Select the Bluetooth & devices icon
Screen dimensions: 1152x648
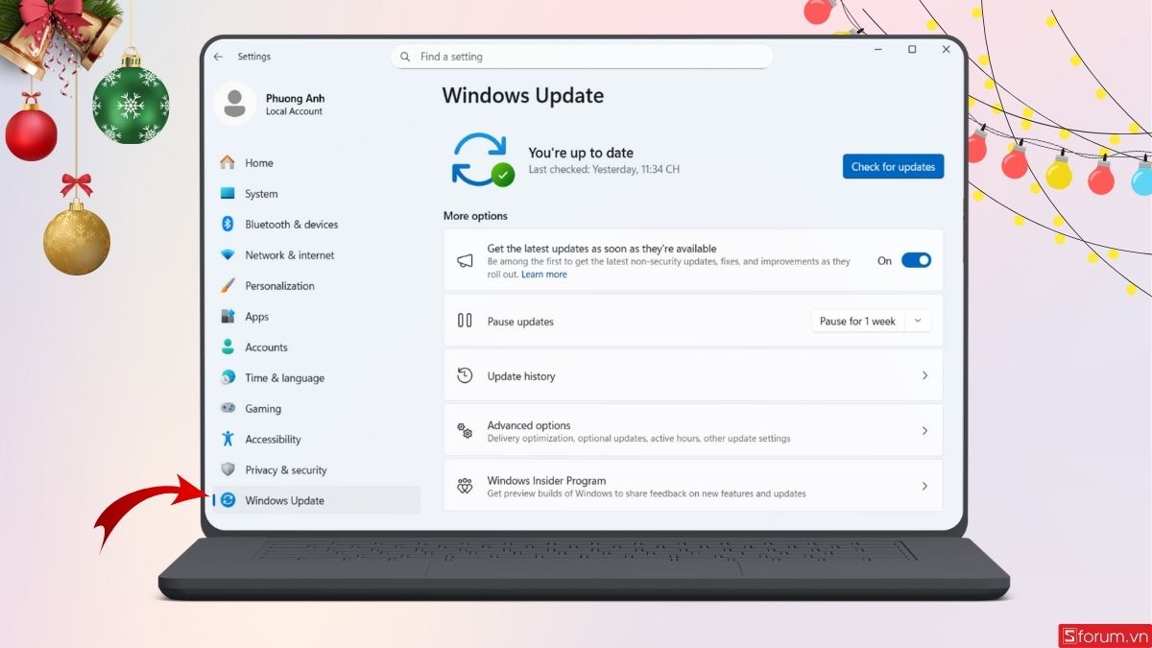[x=229, y=224]
